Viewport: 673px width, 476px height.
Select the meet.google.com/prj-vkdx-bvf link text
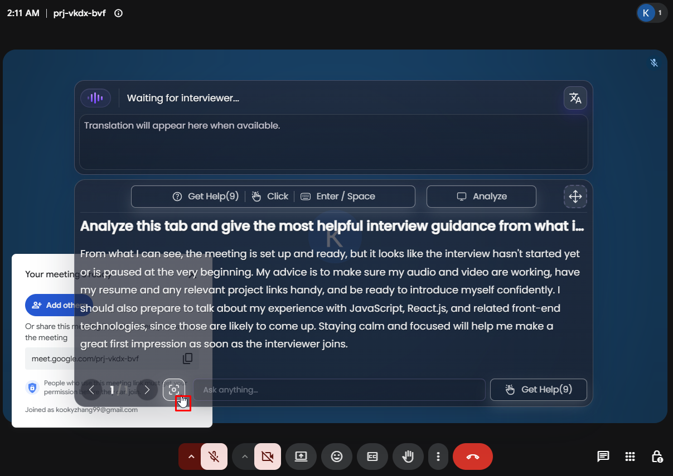(85, 359)
